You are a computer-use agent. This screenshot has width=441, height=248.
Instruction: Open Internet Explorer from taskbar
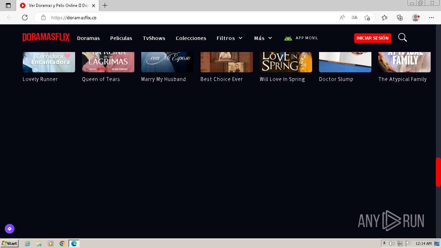[28, 244]
